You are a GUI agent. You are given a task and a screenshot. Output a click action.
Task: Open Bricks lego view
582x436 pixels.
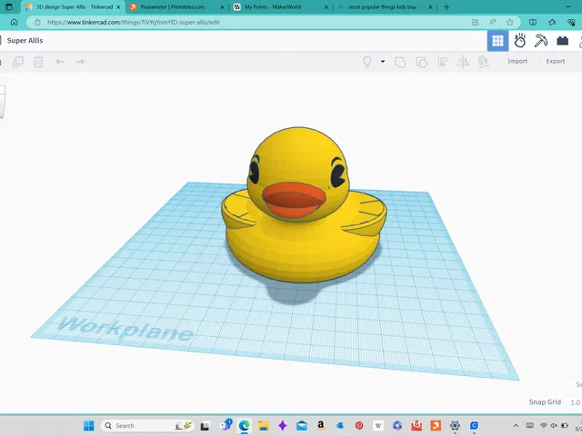(x=562, y=41)
